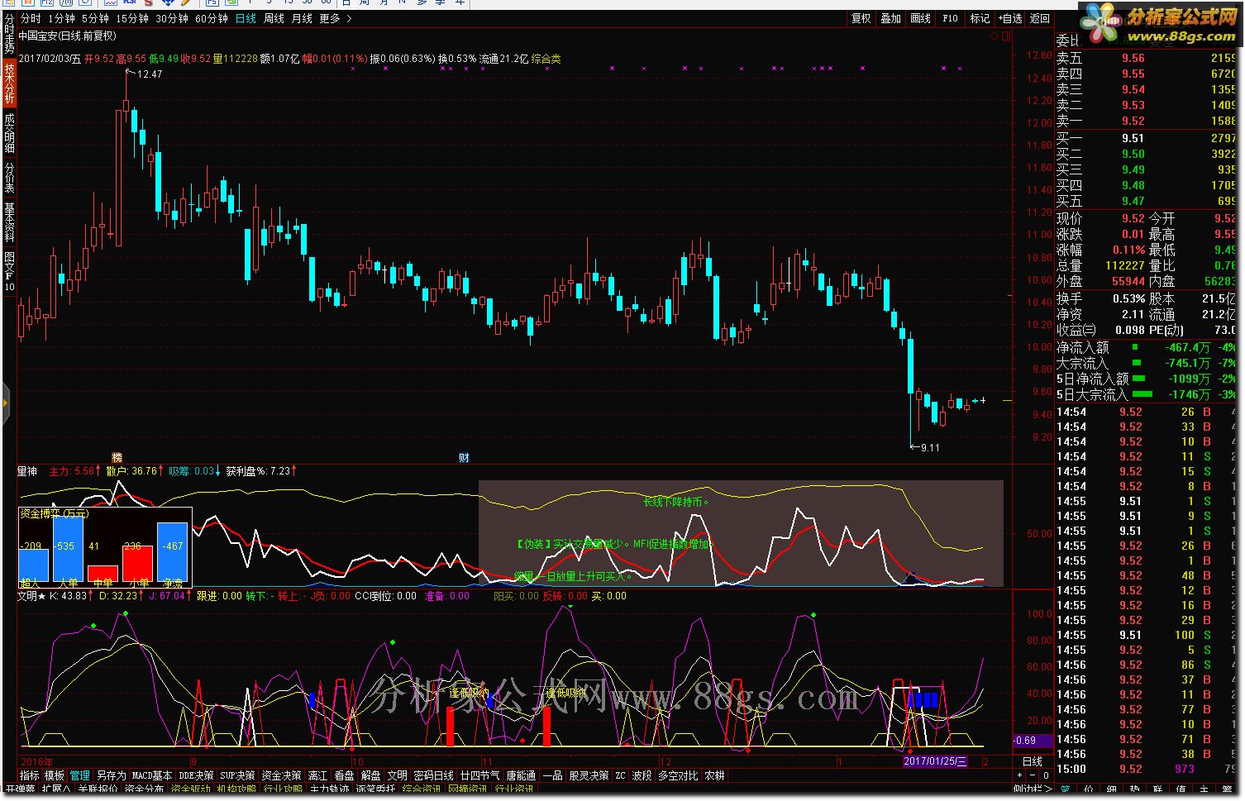Click the 标记 button
The image size is (1245, 801).
tap(980, 18)
